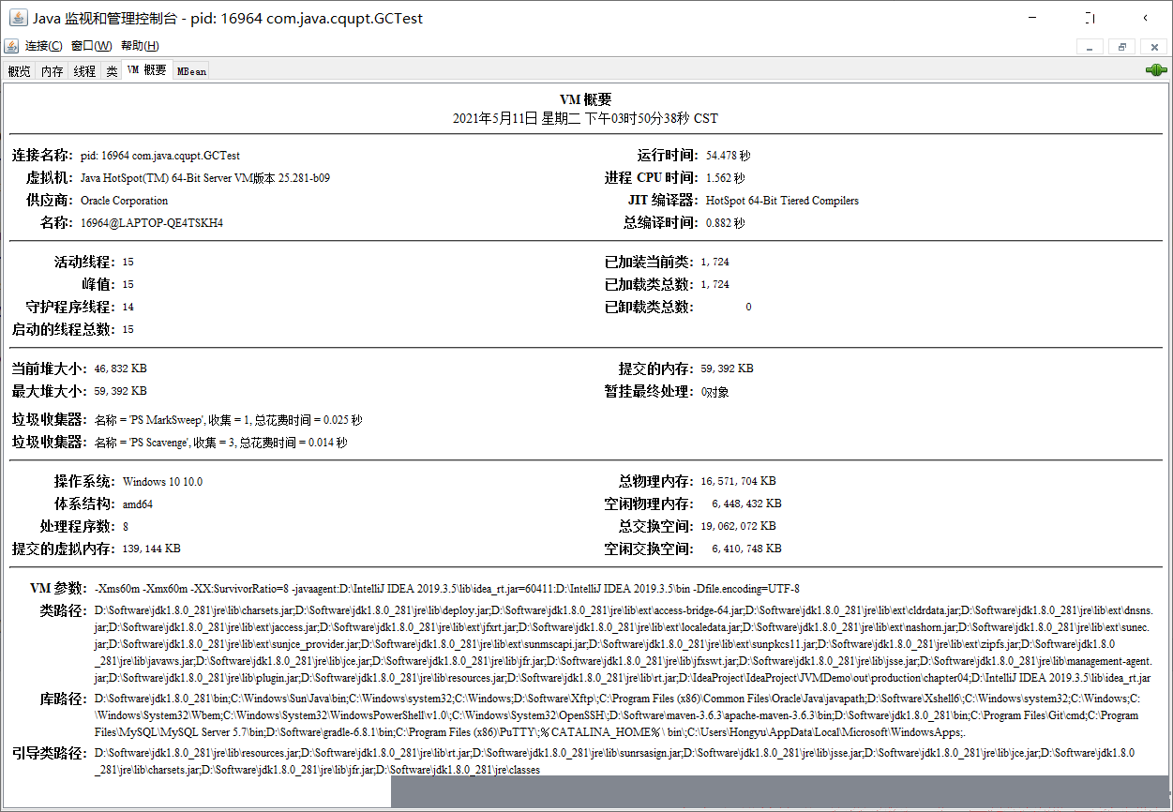
Task: Close the inner connection frame
Action: (x=1153, y=47)
